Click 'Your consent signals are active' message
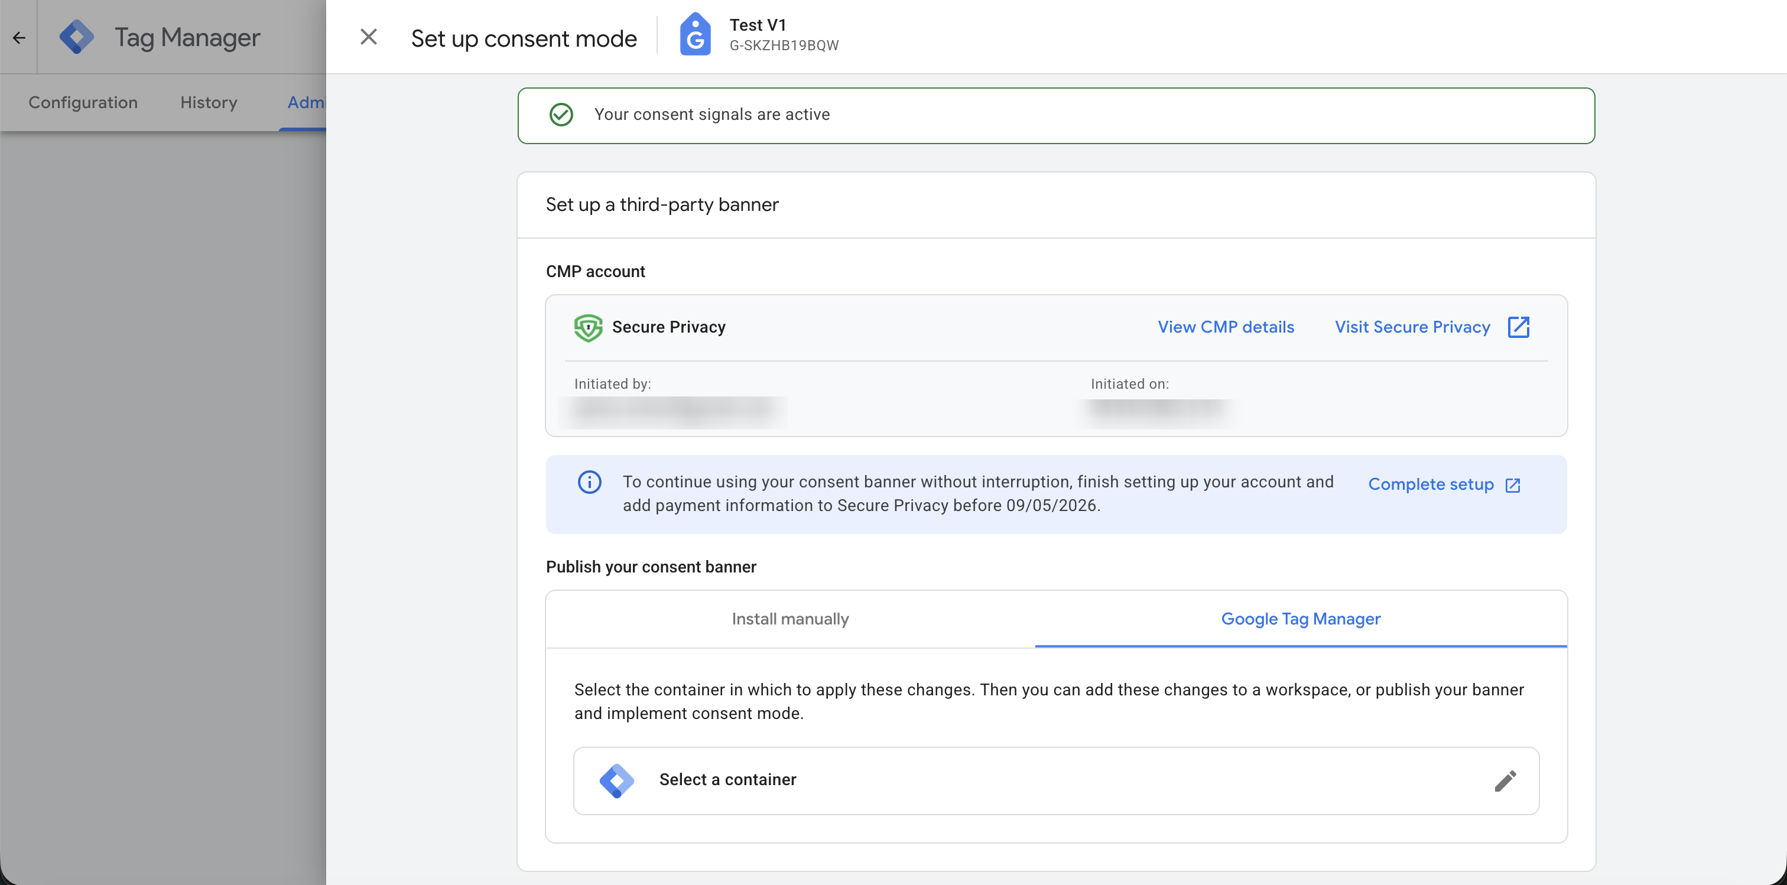 pos(711,115)
